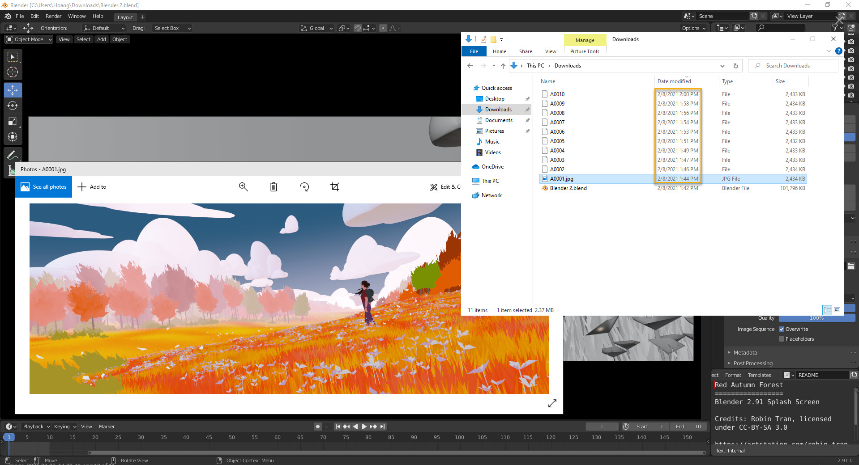Viewport: 859px width, 465px height.
Task: Rotate the image in Photos
Action: tap(304, 187)
